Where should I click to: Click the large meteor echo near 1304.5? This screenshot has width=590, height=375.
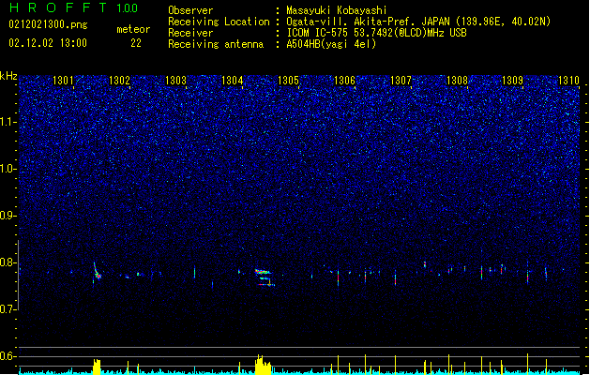tap(265, 277)
